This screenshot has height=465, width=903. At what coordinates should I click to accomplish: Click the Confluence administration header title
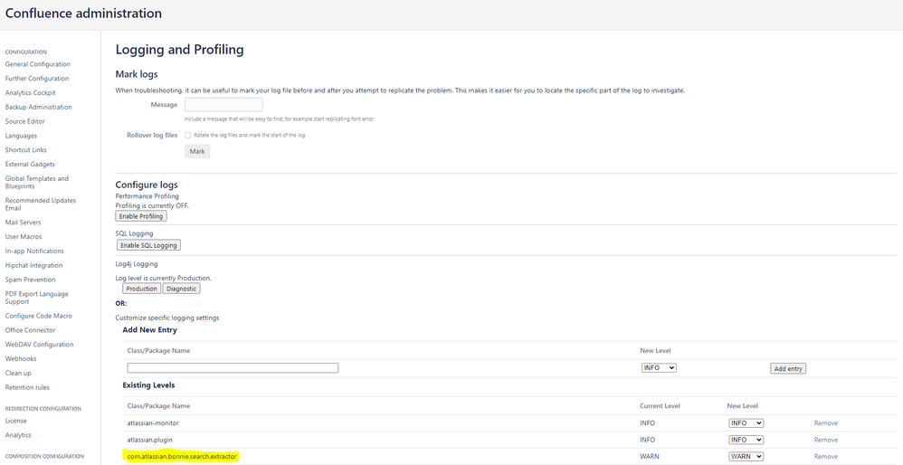point(83,14)
